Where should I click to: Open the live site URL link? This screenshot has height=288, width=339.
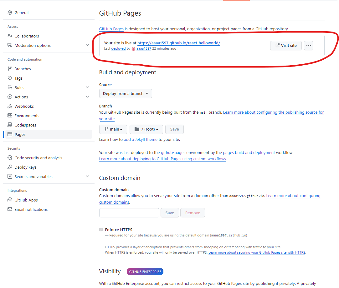tap(179, 43)
